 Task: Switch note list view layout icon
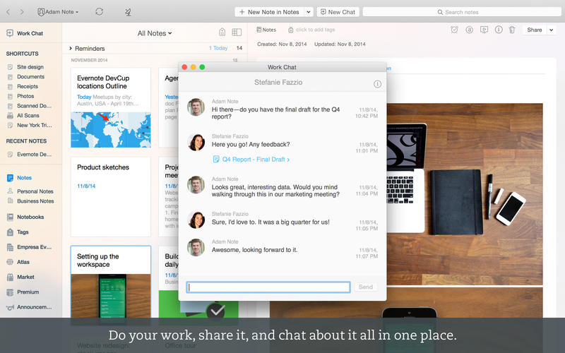coord(237,32)
